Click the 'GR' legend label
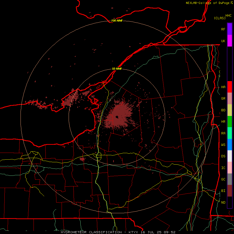Screen dimensions: 234x234 [223, 99]
